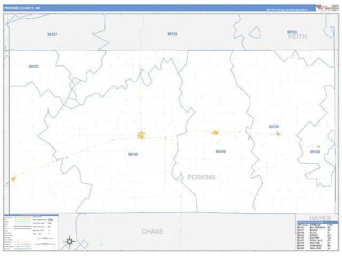The width and height of the screenshot is (342, 256).
Task: Click the town marker above ZIP 69150
Action: 215,132
